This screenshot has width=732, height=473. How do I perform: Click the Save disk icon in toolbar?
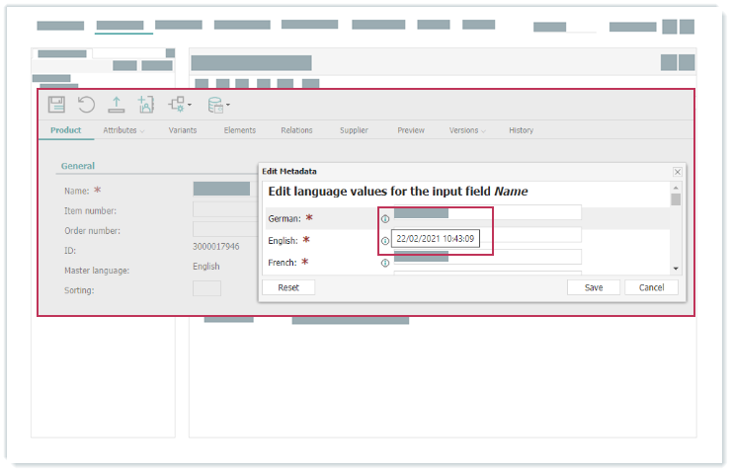pos(57,105)
